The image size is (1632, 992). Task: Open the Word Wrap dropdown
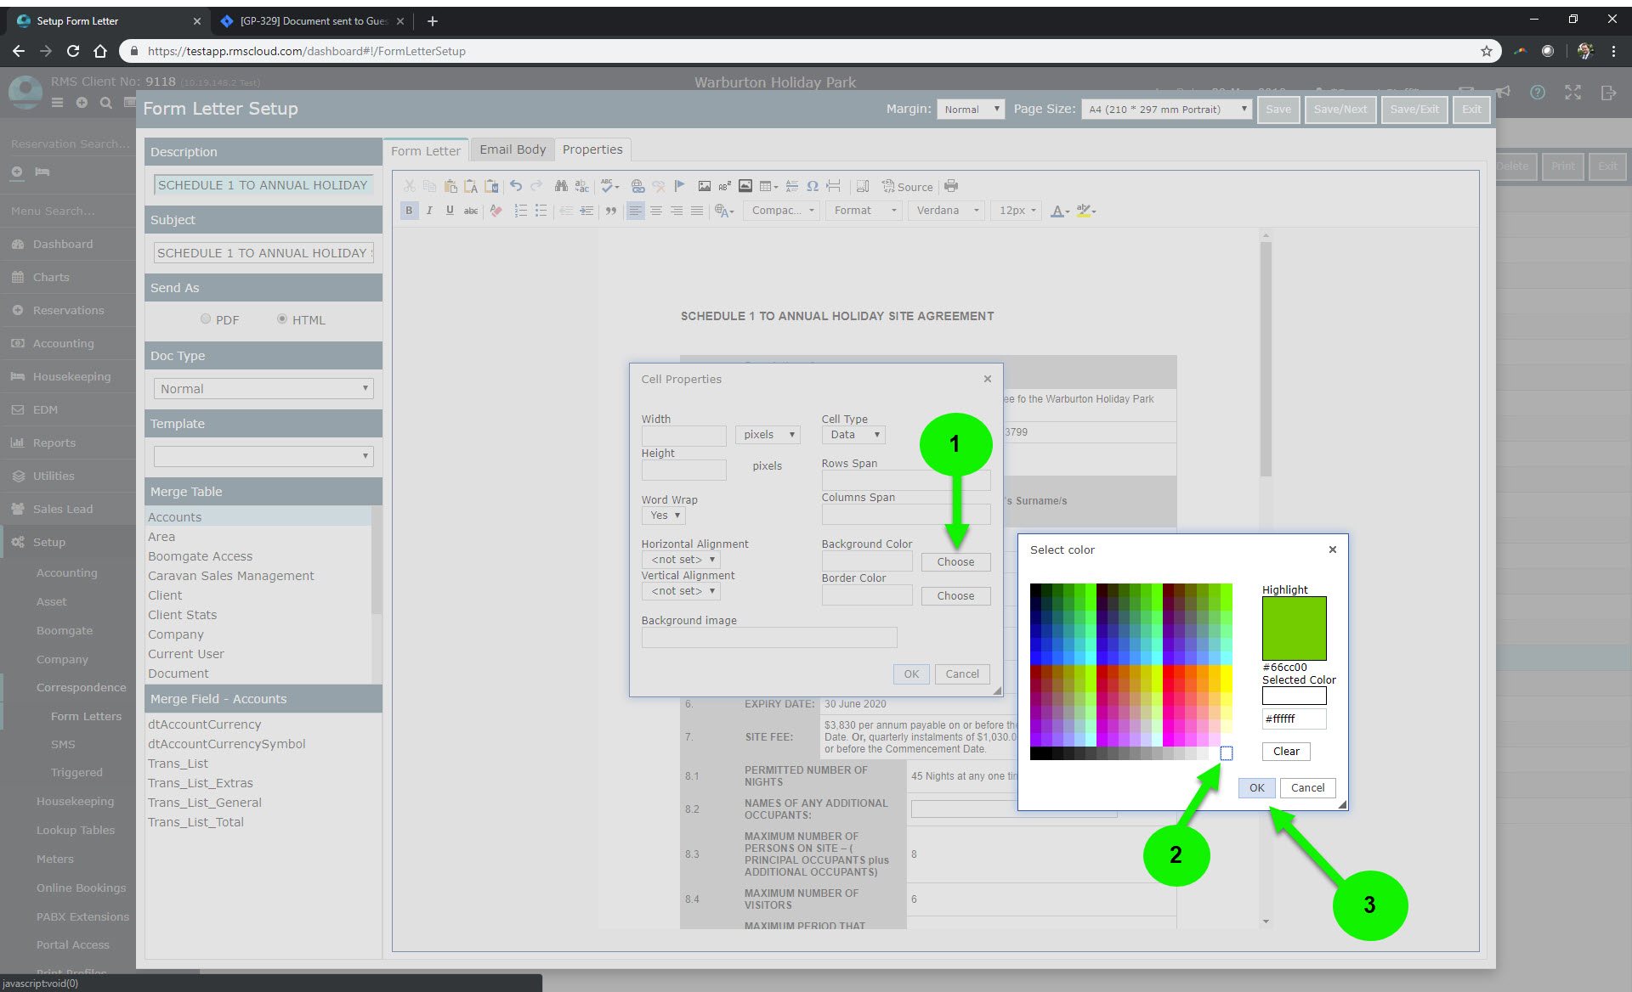pyautogui.click(x=662, y=515)
